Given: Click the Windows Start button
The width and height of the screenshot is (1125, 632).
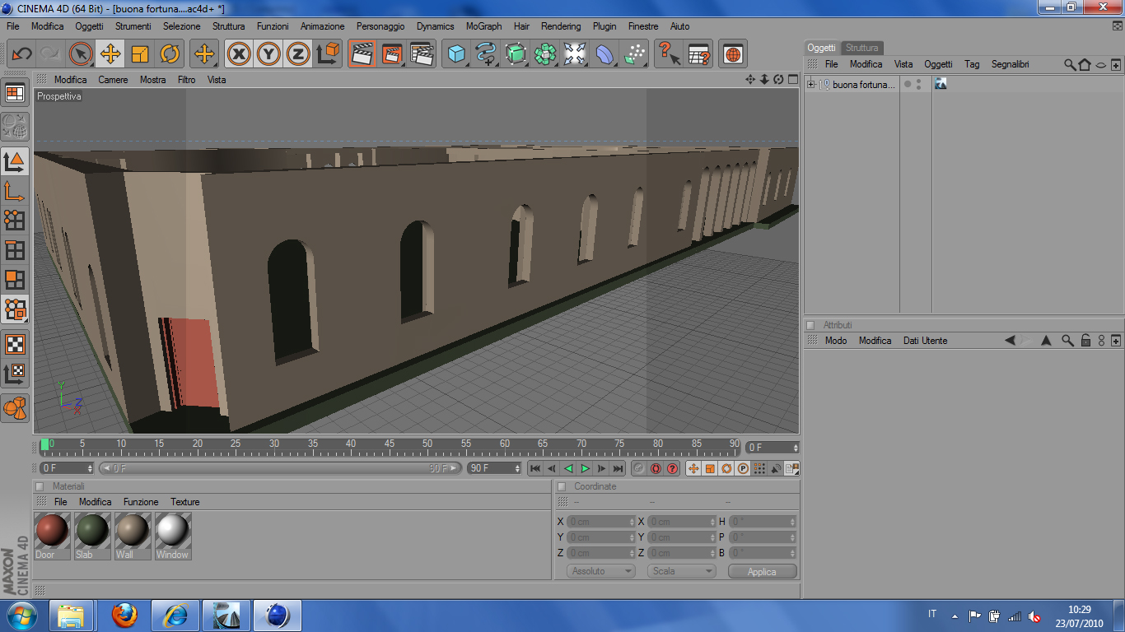Looking at the screenshot, I should (21, 616).
